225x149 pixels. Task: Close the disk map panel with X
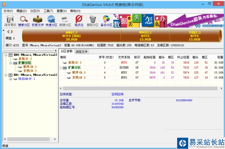pos(4,30)
